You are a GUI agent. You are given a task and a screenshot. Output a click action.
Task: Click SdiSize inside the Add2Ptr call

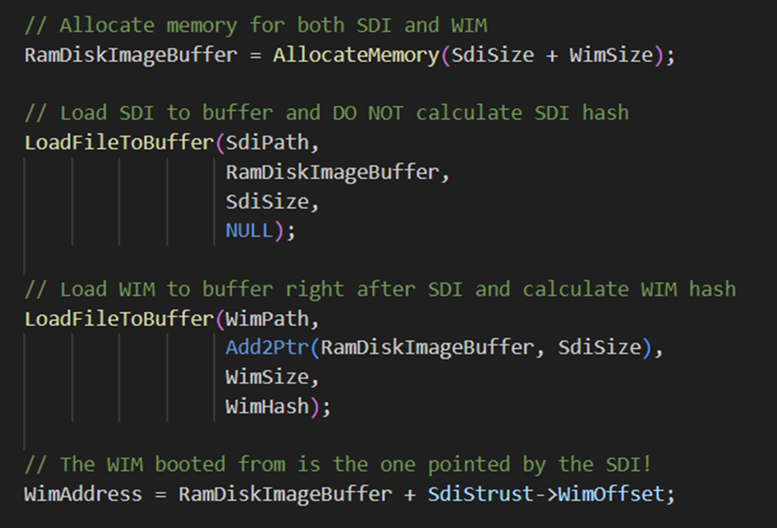click(x=599, y=347)
